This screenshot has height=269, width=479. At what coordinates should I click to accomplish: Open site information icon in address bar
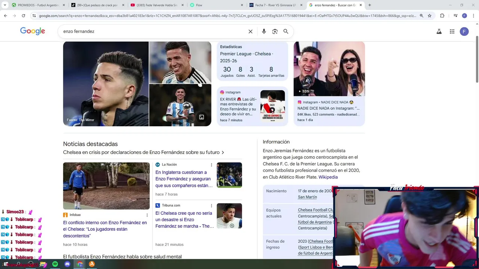click(34, 16)
